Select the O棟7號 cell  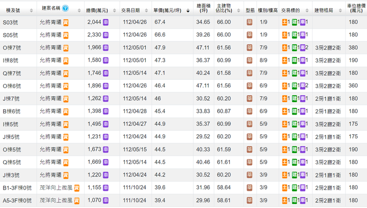coord(12,48)
